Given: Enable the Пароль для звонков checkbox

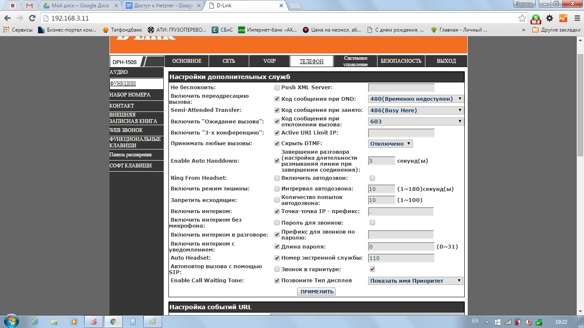Looking at the screenshot, I should point(372,223).
